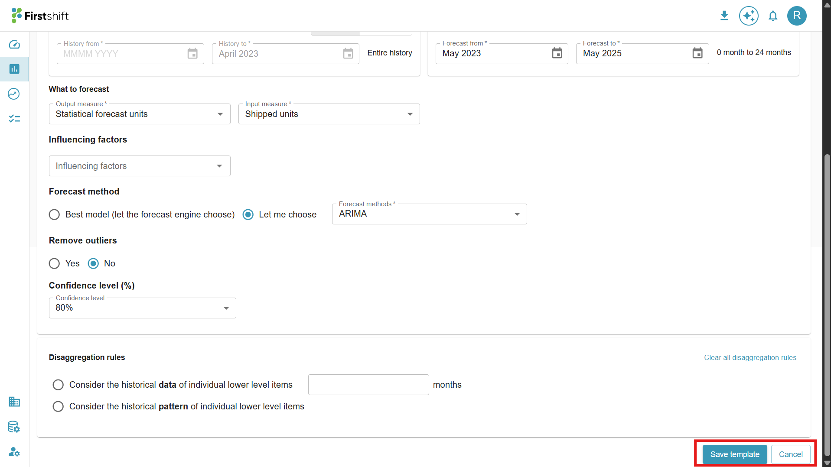Choose No for Remove outliers
The width and height of the screenshot is (831, 467).
(93, 263)
